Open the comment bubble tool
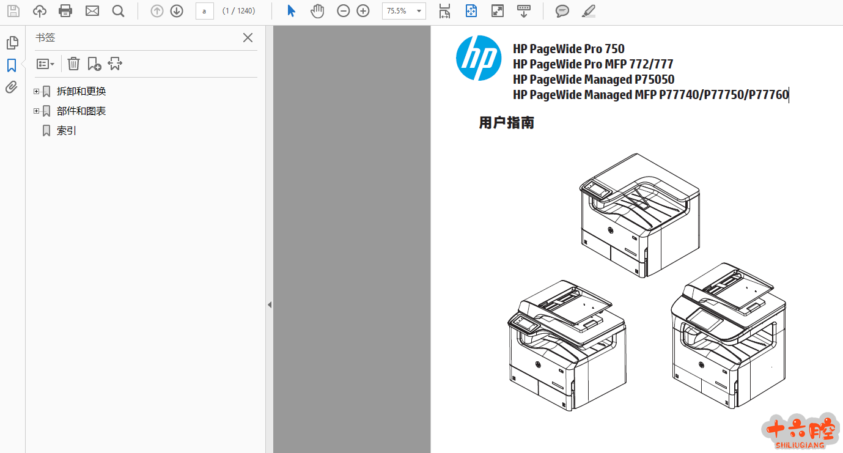Image resolution: width=843 pixels, height=453 pixels. (562, 11)
